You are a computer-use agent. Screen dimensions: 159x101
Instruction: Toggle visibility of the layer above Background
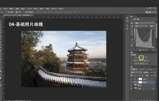click(131, 85)
